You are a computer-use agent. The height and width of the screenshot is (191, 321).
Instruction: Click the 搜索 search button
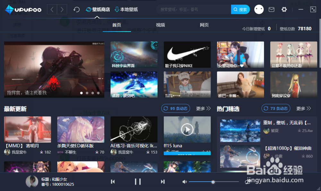click(x=240, y=9)
